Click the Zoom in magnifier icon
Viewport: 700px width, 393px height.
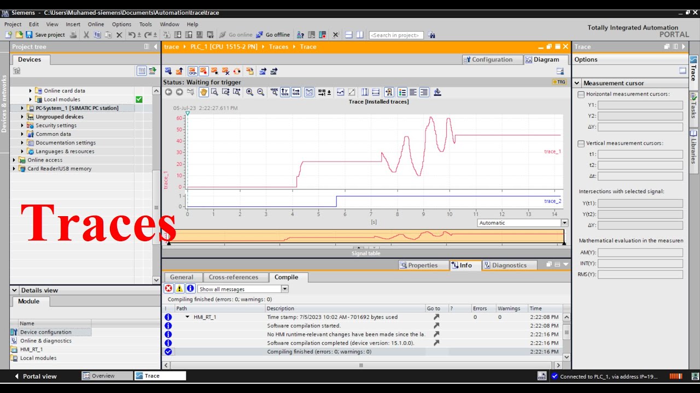249,92
